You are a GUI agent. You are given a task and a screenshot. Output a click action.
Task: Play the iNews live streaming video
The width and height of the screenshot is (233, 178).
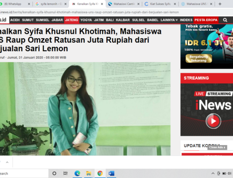click(213, 121)
